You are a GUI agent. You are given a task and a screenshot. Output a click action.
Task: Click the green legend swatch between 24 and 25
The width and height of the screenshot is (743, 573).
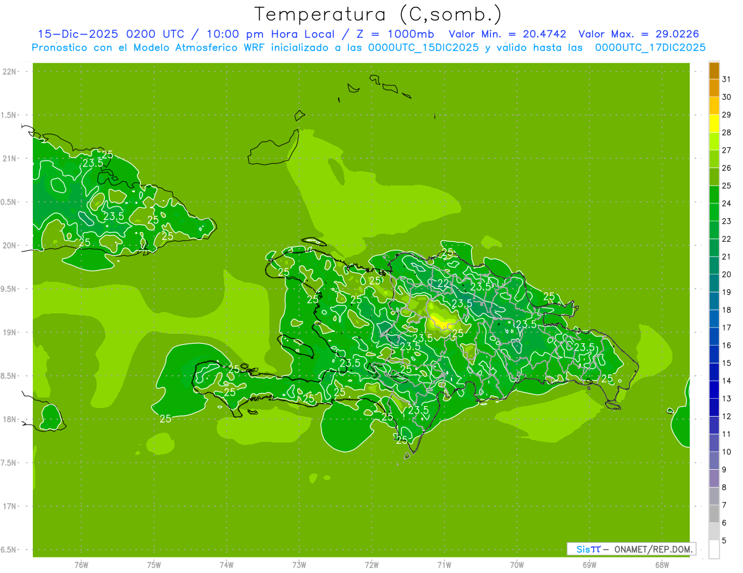[x=714, y=195]
